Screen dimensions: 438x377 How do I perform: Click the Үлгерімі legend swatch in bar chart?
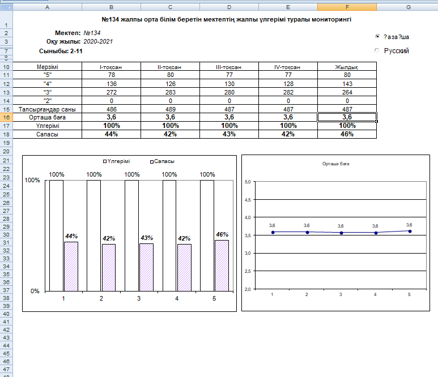tap(105, 161)
